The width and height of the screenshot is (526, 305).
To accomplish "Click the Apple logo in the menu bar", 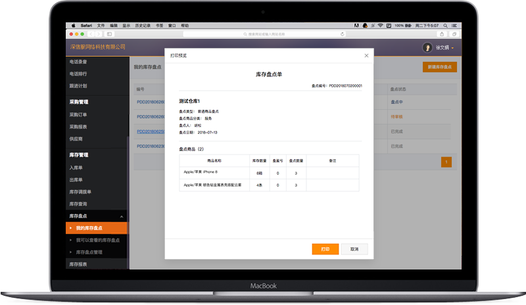I will pos(74,26).
